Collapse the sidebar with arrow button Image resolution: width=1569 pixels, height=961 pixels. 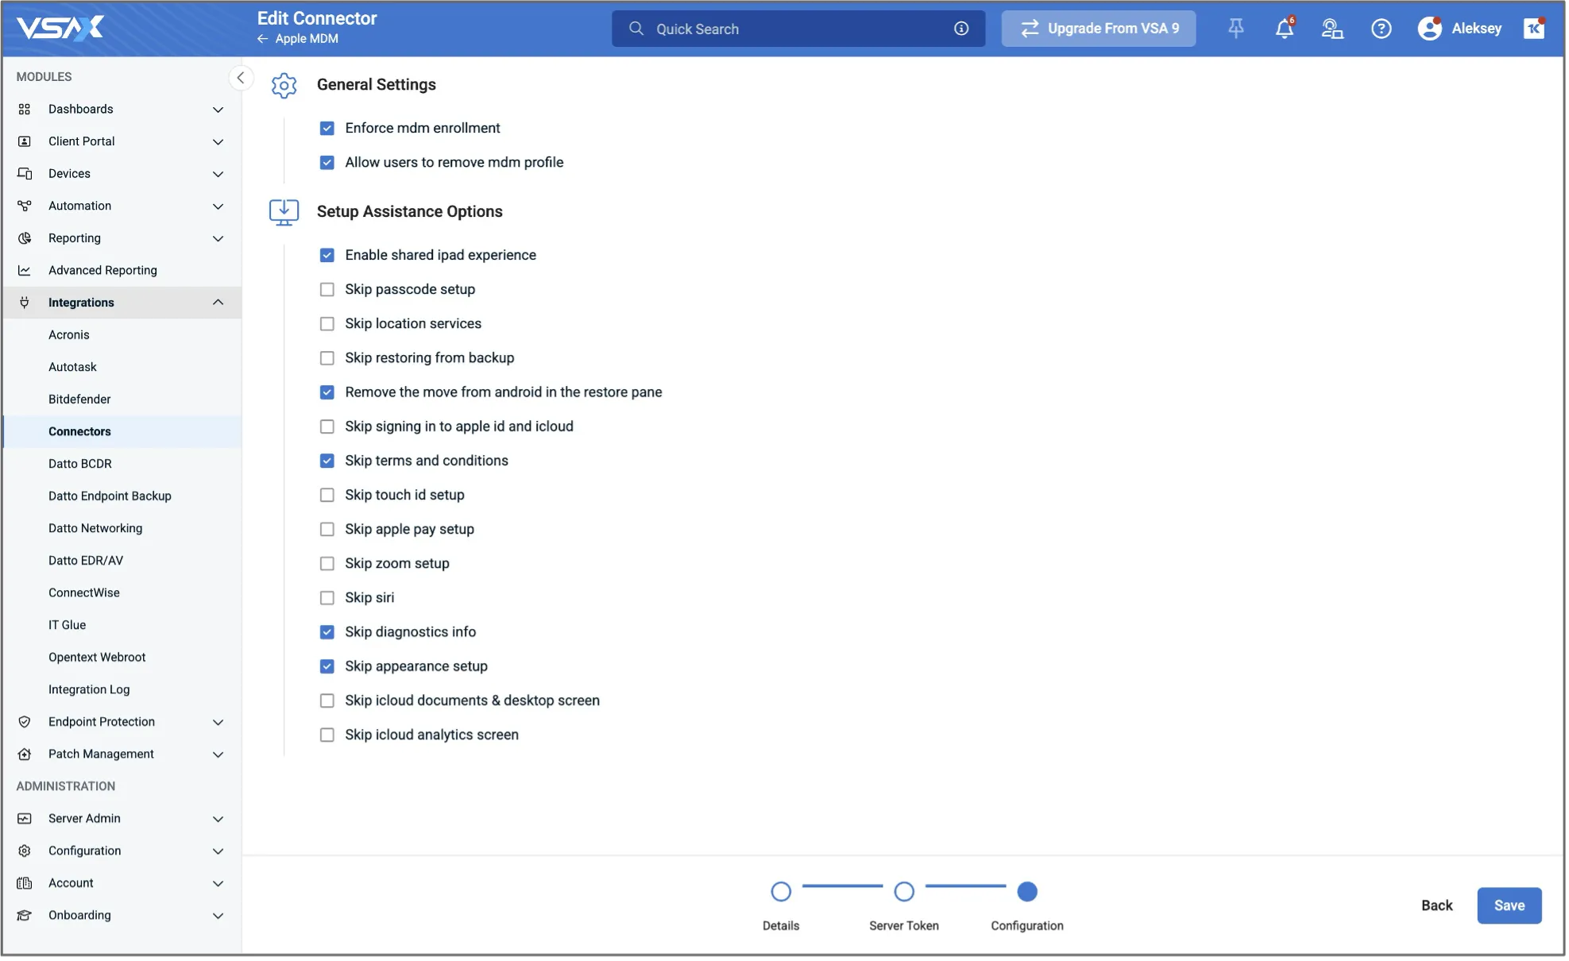240,78
